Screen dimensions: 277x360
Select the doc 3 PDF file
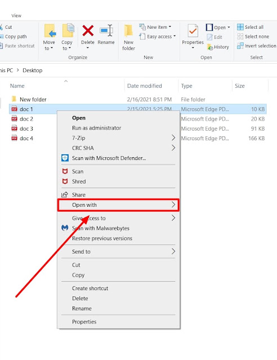coord(26,128)
